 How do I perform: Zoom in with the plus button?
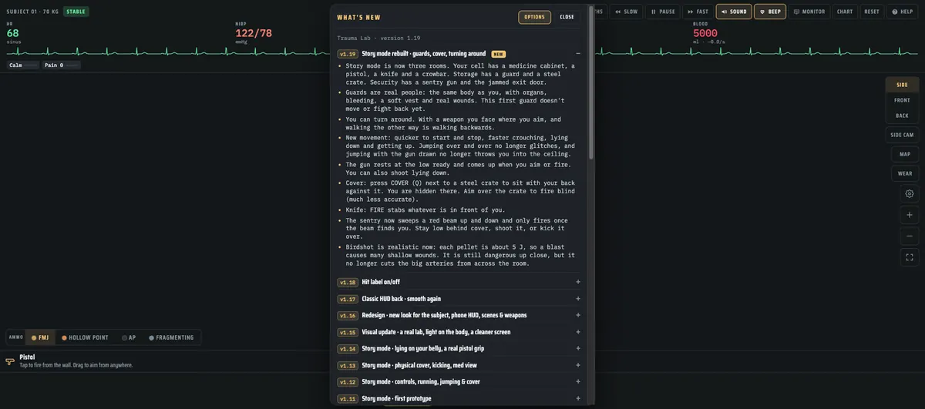(910, 215)
